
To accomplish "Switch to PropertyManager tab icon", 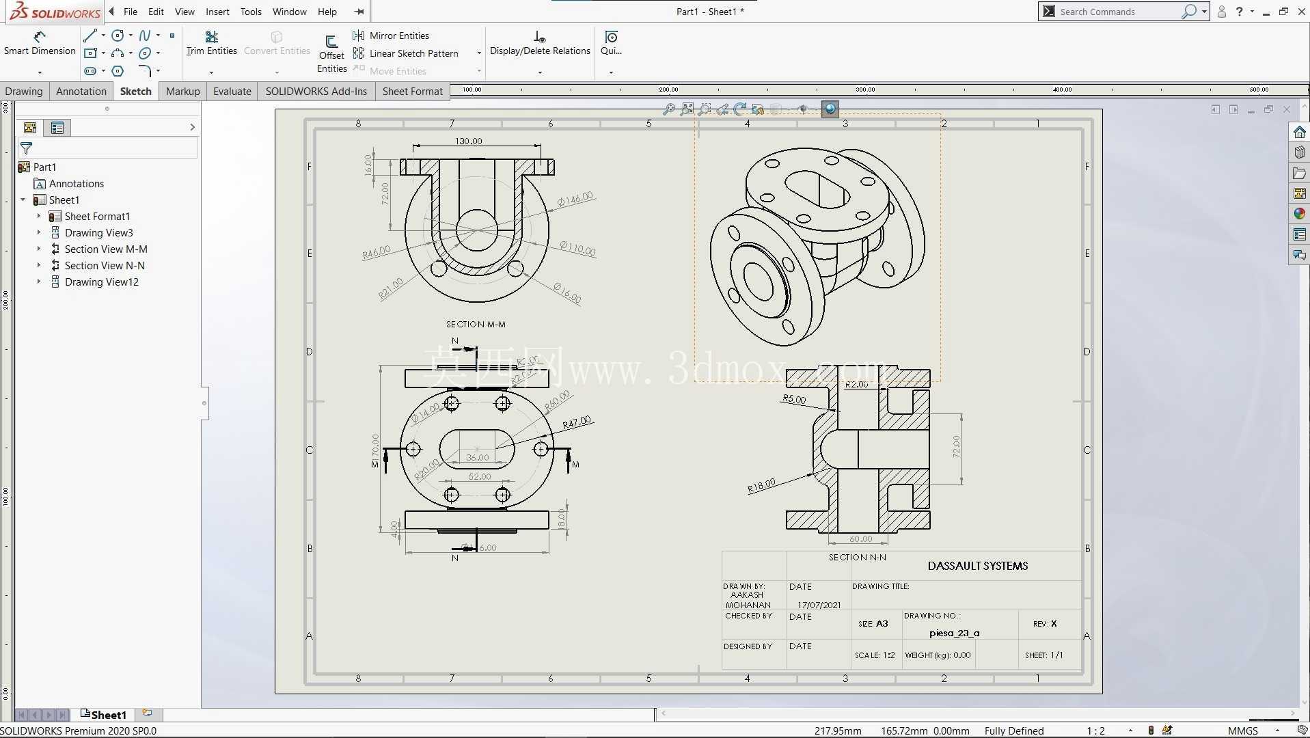I will pyautogui.click(x=57, y=128).
